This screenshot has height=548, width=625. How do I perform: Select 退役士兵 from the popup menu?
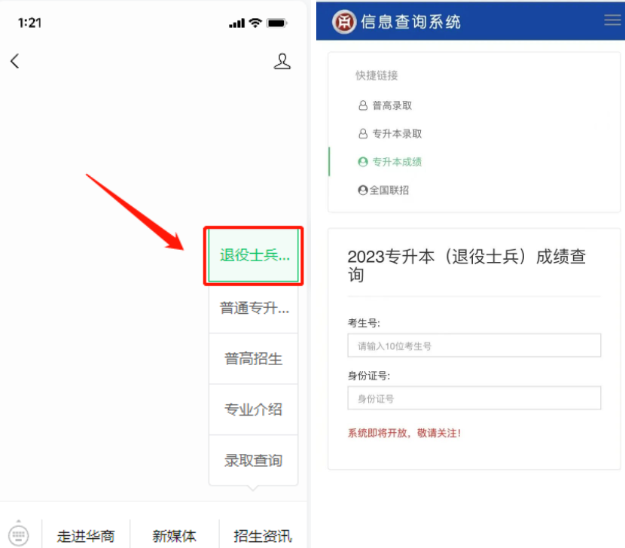(x=253, y=255)
